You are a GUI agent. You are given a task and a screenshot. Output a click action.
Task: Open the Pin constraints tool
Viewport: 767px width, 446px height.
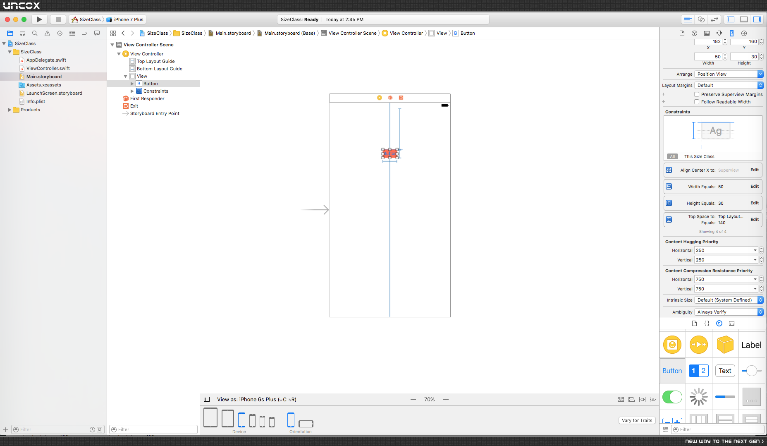(642, 399)
